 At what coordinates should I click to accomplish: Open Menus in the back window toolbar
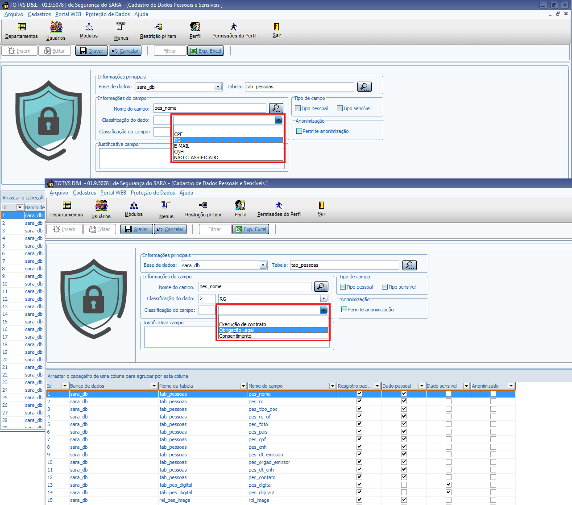coord(121,30)
